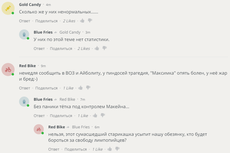Click Ответ under Gold Candy's comment
The width and height of the screenshot is (230, 153).
pos(24,21)
